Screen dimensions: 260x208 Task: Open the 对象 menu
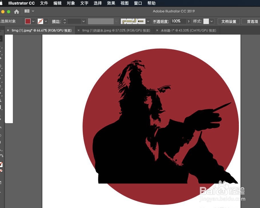(x=71, y=3)
